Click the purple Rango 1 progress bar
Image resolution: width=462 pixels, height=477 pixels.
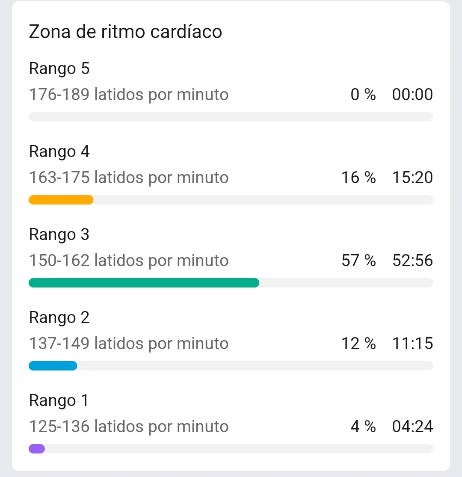click(37, 449)
